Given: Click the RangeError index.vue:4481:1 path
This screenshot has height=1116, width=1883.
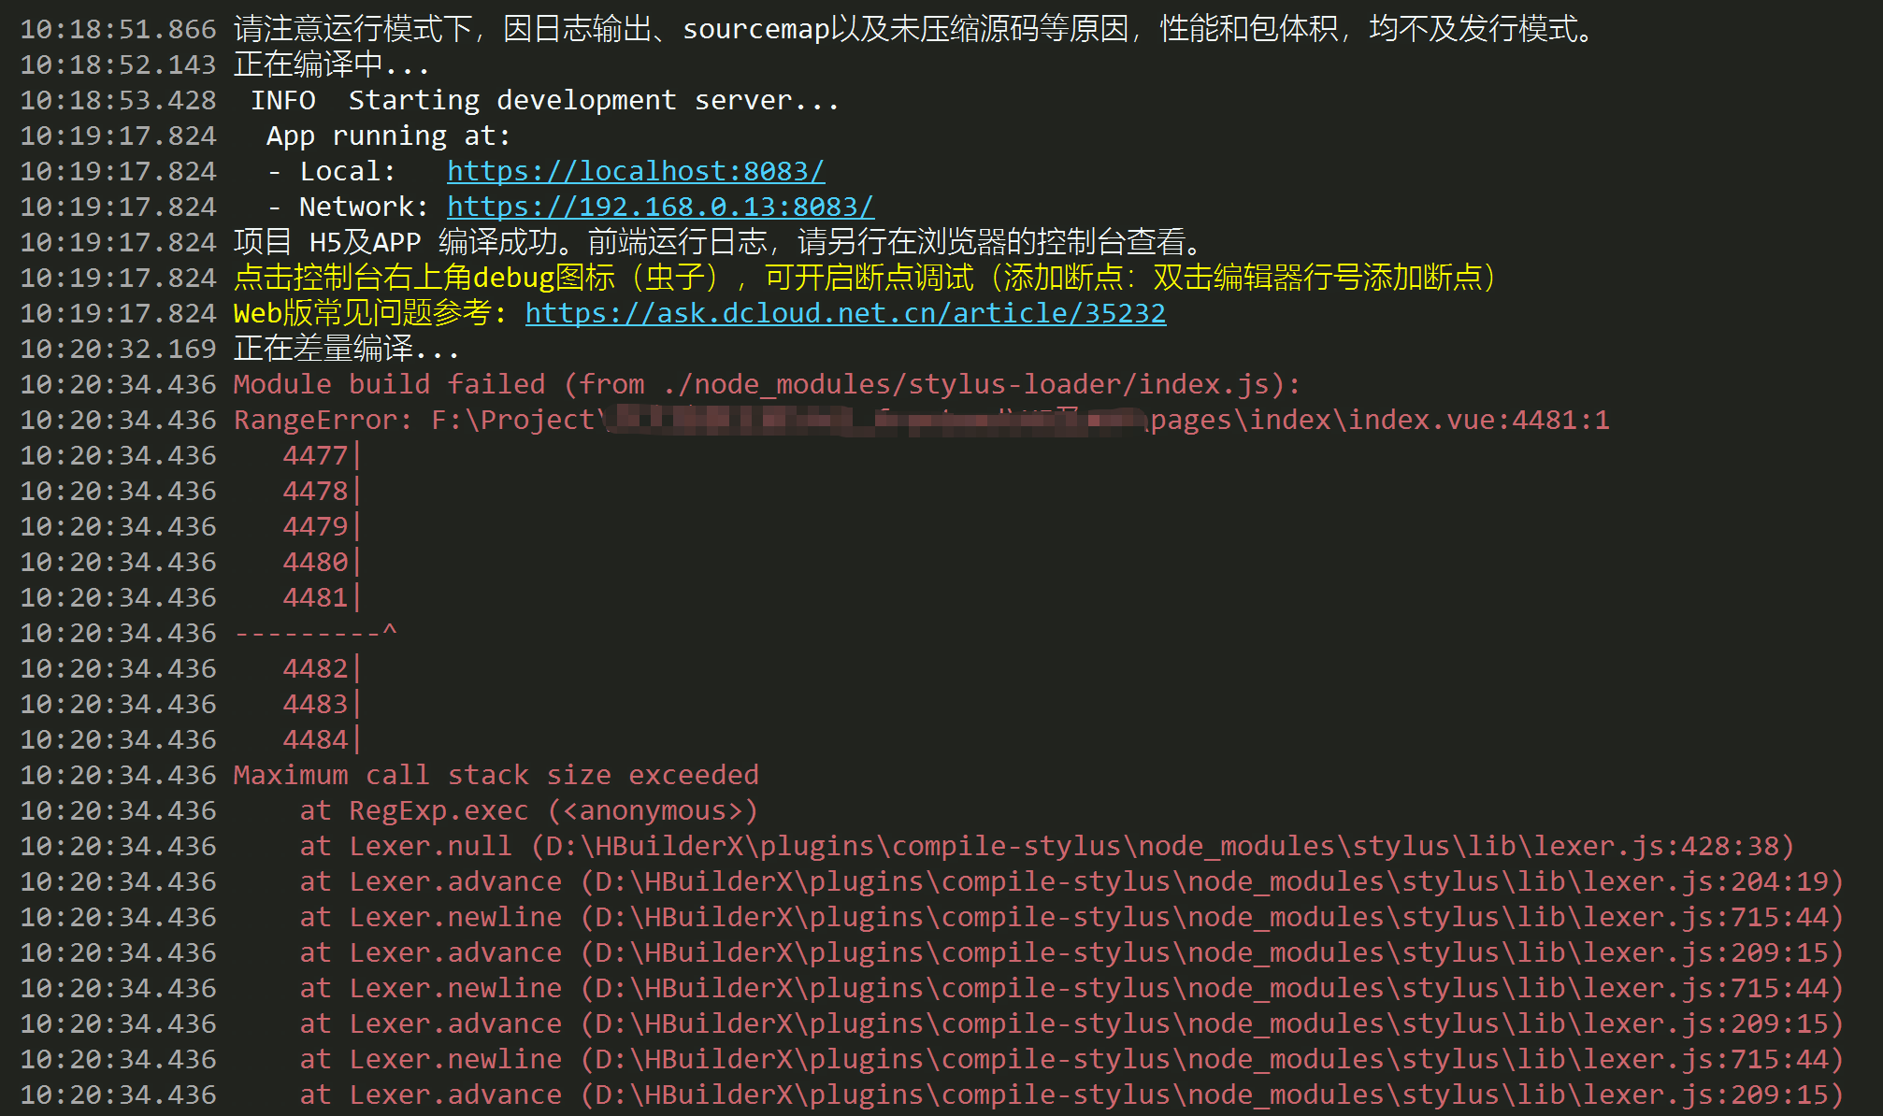Looking at the screenshot, I should 1380,421.
